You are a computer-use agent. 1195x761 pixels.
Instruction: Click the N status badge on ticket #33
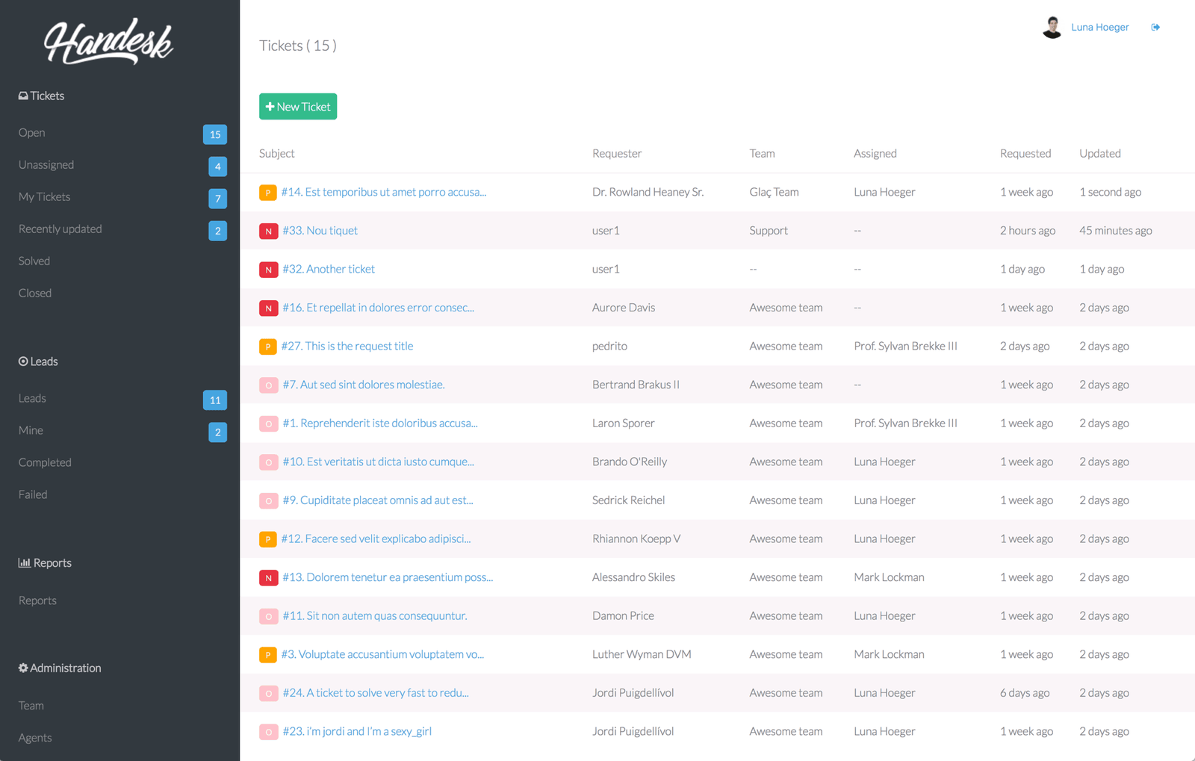tap(268, 231)
